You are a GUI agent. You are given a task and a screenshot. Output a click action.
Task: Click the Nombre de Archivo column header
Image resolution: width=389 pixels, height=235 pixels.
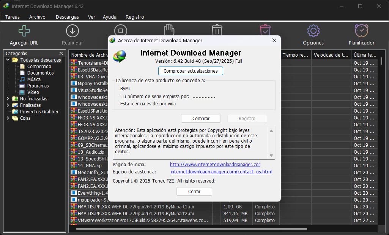[x=90, y=55]
